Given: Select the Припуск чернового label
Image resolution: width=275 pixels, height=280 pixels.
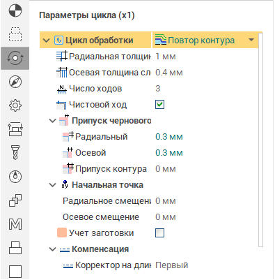Looking at the screenshot, I should [x=111, y=121].
